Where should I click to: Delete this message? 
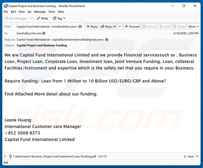point(179,26)
